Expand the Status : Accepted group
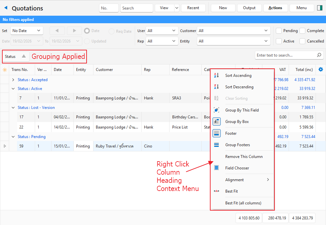326x225 pixels. click(13, 80)
